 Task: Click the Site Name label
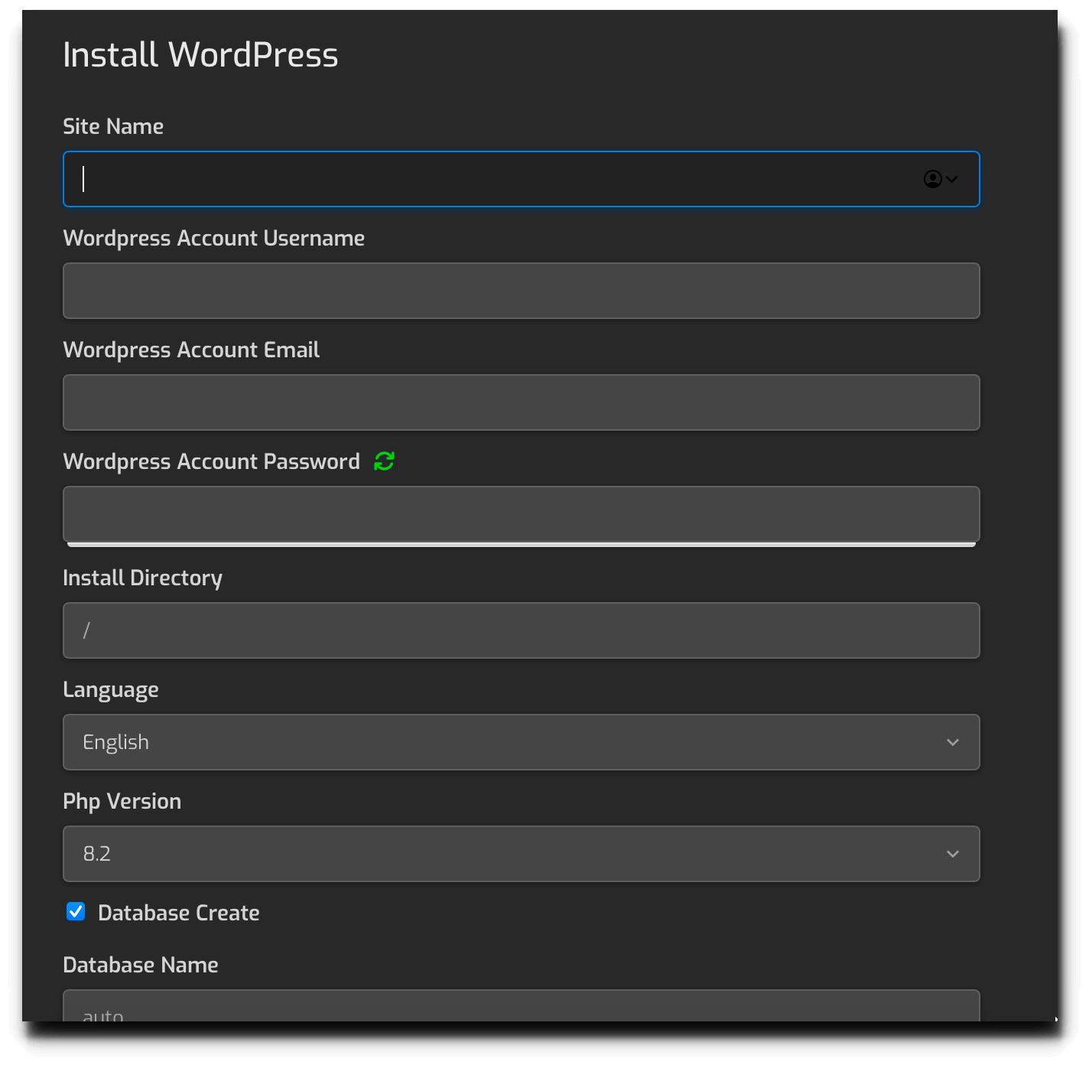tap(113, 126)
